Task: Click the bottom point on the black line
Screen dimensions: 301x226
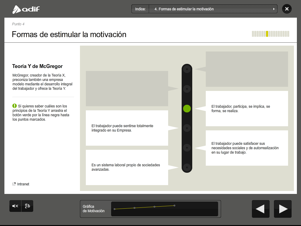Action: (187, 167)
